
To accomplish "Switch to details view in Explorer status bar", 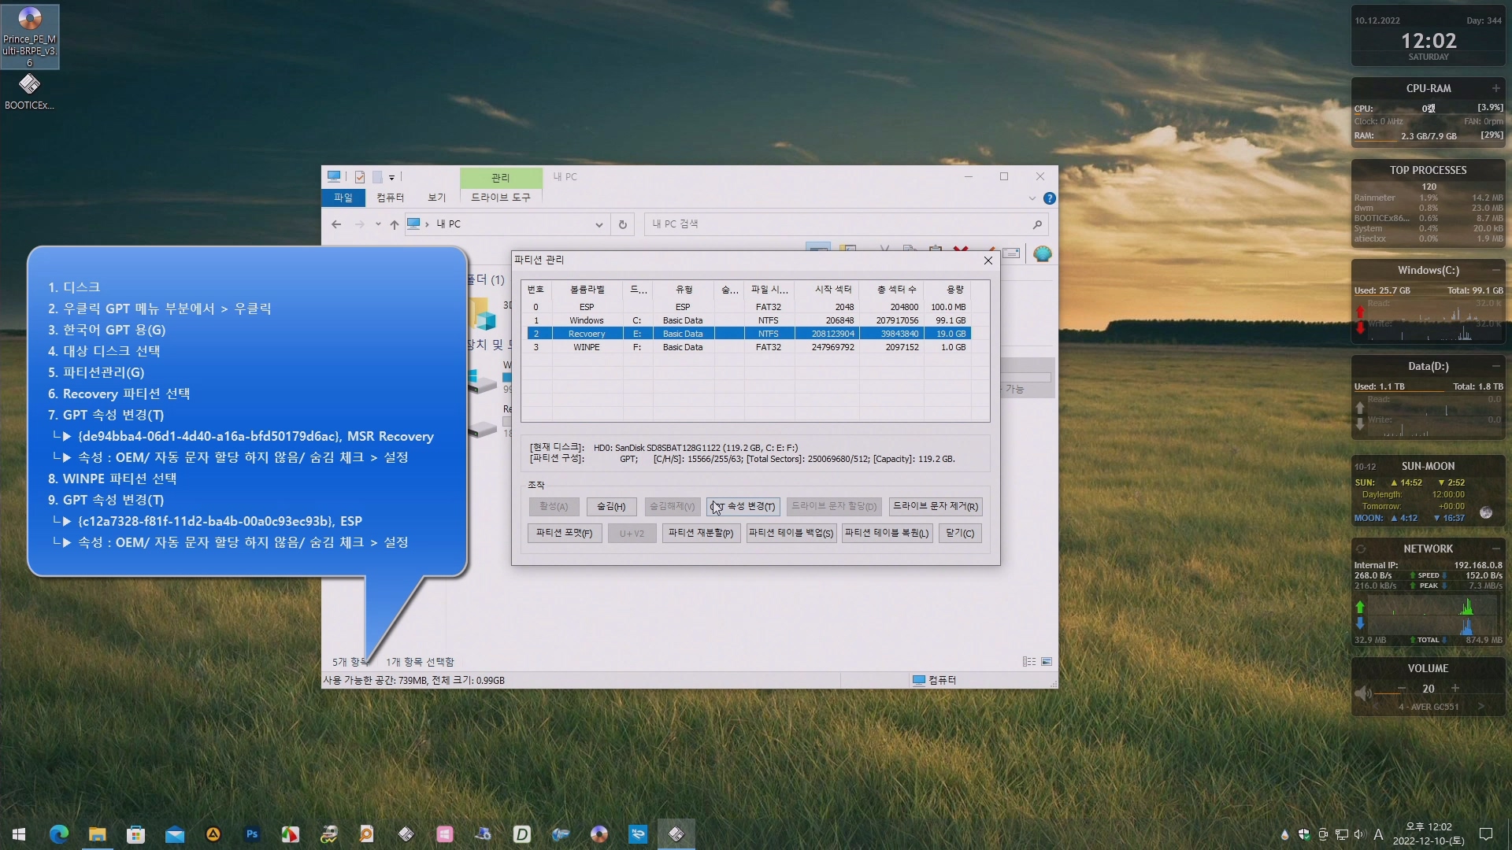I will click(x=1029, y=662).
